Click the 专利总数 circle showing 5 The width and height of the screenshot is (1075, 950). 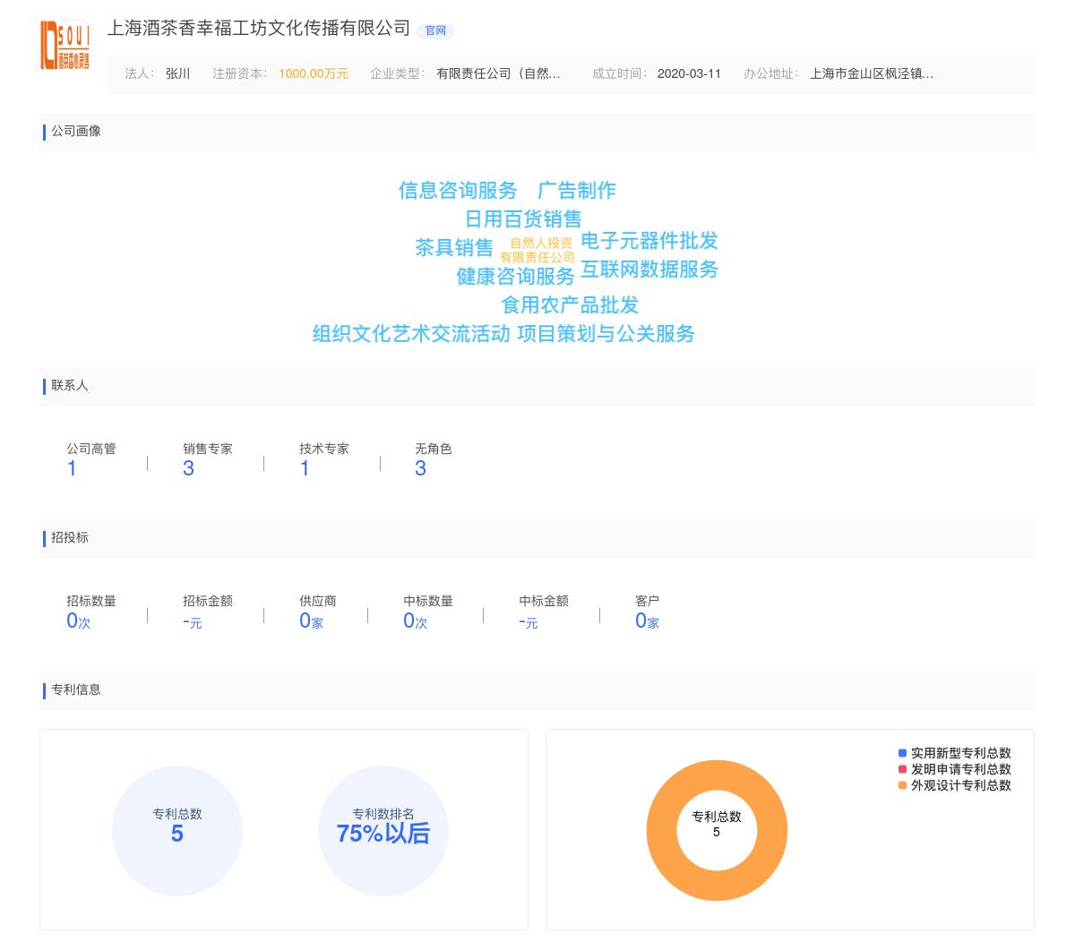pos(177,831)
